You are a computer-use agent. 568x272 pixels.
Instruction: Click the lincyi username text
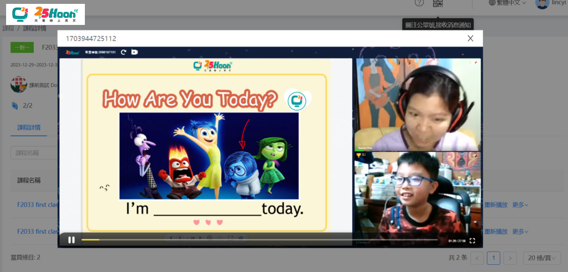pos(560,3)
